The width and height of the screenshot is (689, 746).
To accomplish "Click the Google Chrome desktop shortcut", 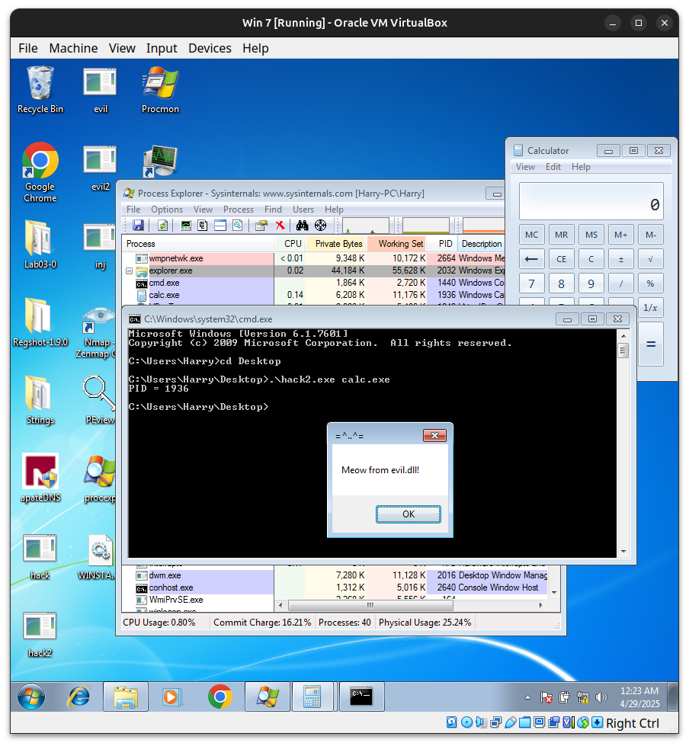I will (40, 172).
